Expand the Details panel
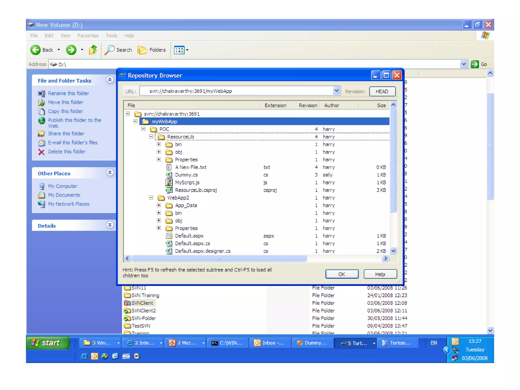 coord(110,225)
